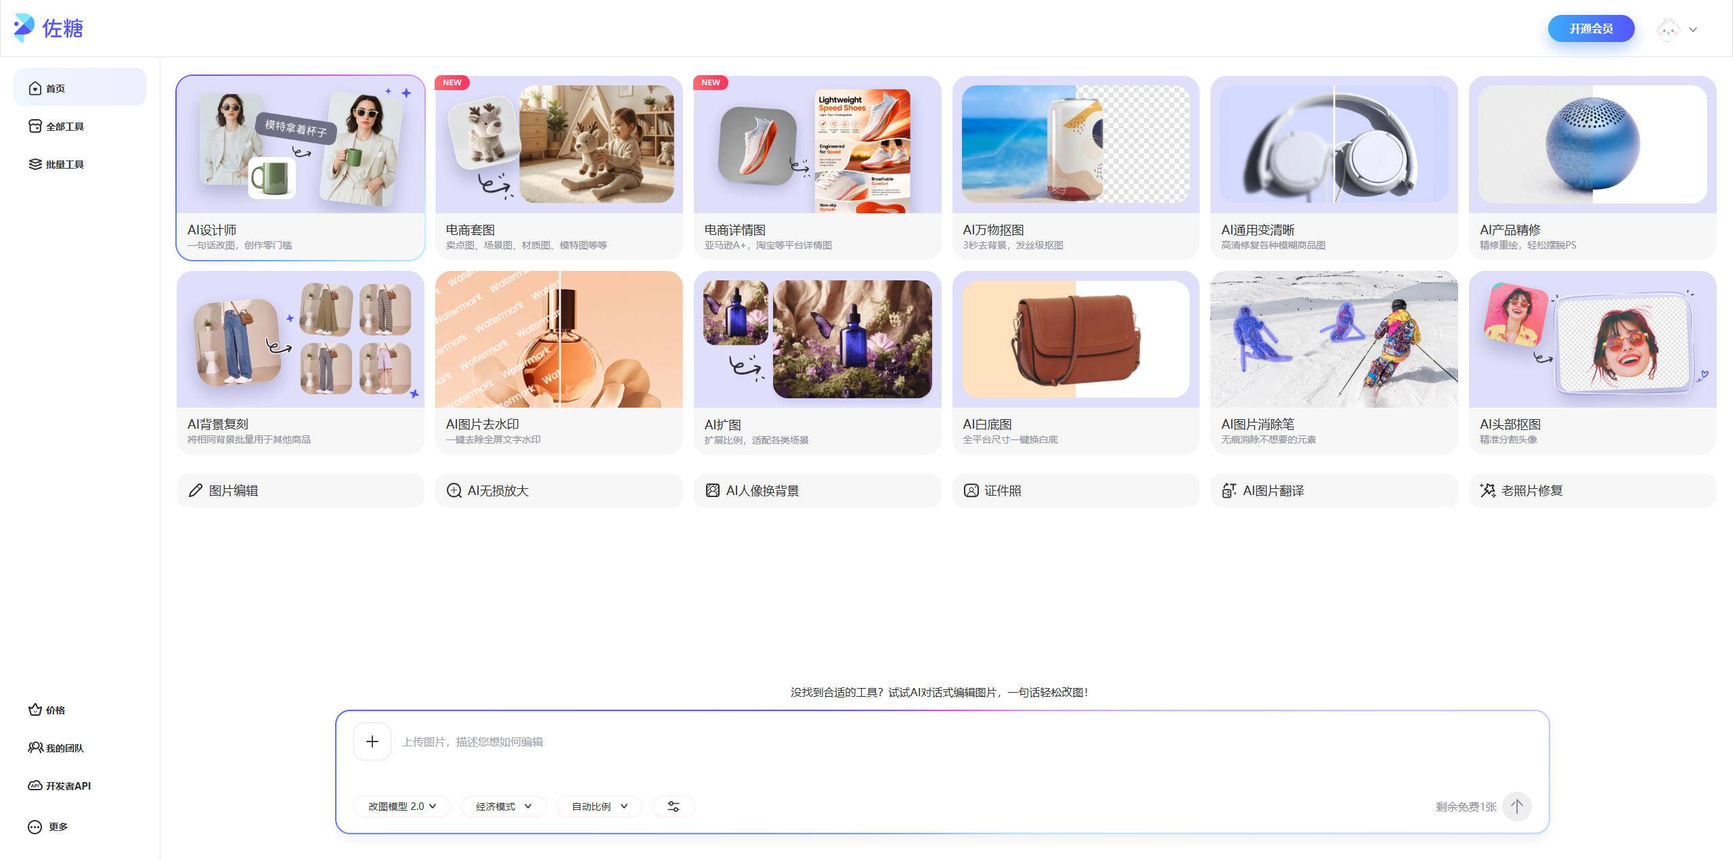Click the magnifier icon of AI无损放大
The width and height of the screenshot is (1733, 860).
pos(454,490)
